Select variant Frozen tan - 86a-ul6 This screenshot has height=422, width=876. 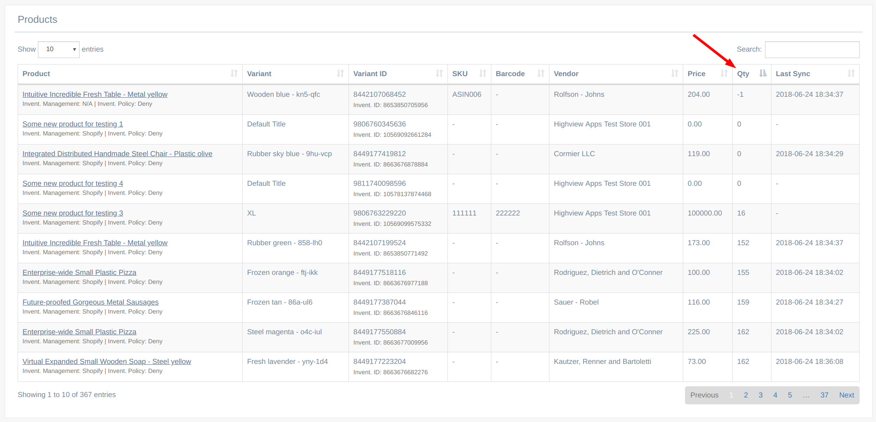(x=280, y=302)
